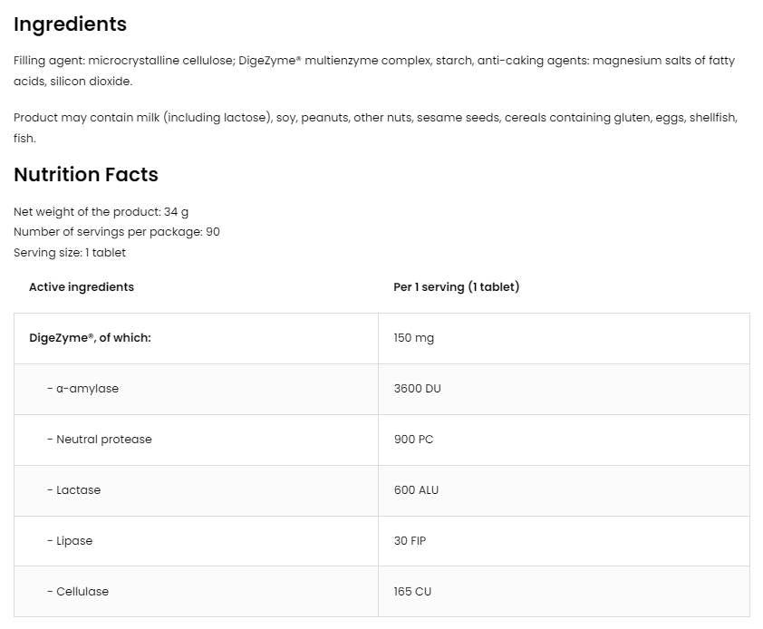Image resolution: width=763 pixels, height=629 pixels.
Task: Click the 150 mg value cell
Action: [414, 338]
